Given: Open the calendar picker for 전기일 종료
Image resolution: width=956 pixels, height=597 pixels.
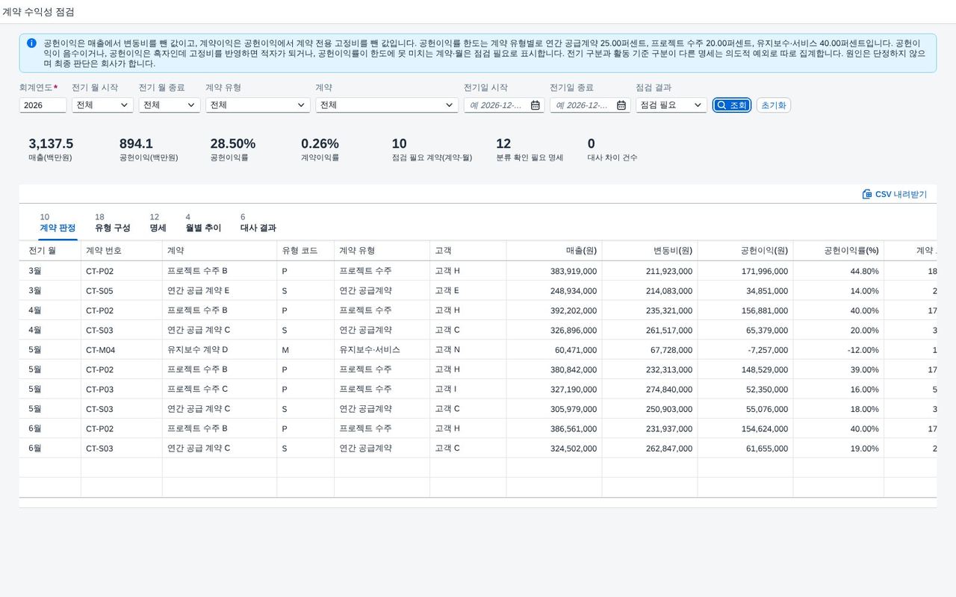Looking at the screenshot, I should coord(621,105).
